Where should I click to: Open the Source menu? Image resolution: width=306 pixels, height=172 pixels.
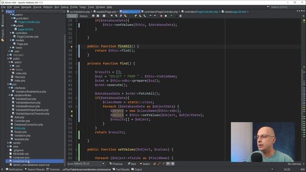coord(37,7)
